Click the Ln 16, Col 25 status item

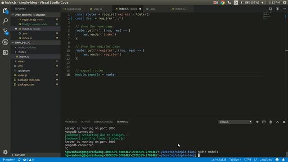[219, 160]
